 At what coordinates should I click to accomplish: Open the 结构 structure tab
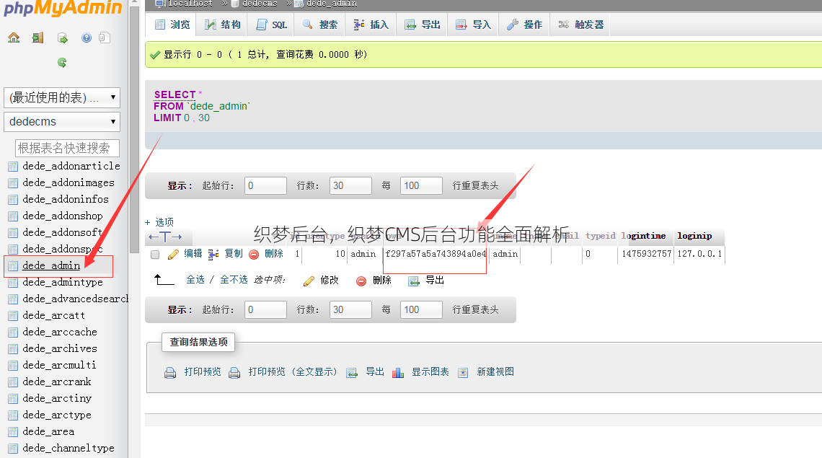click(x=222, y=25)
